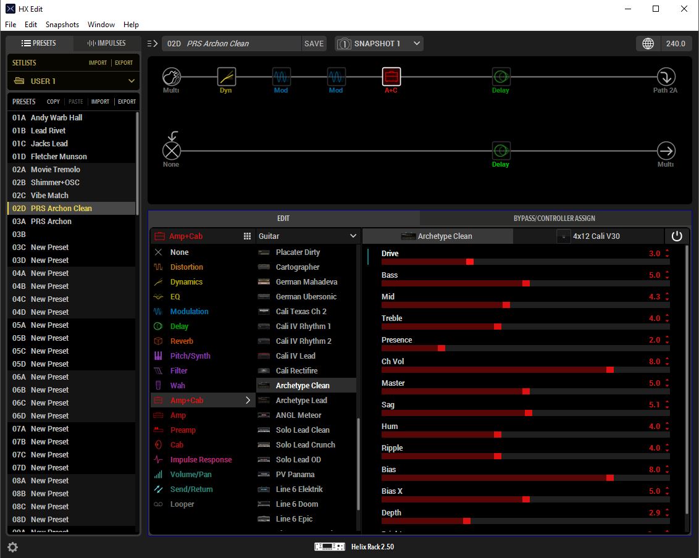Choose the Dynamics category
Image resolution: width=699 pixels, height=558 pixels.
tap(203, 281)
